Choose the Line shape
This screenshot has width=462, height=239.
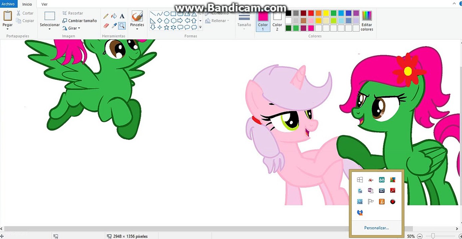point(153,14)
